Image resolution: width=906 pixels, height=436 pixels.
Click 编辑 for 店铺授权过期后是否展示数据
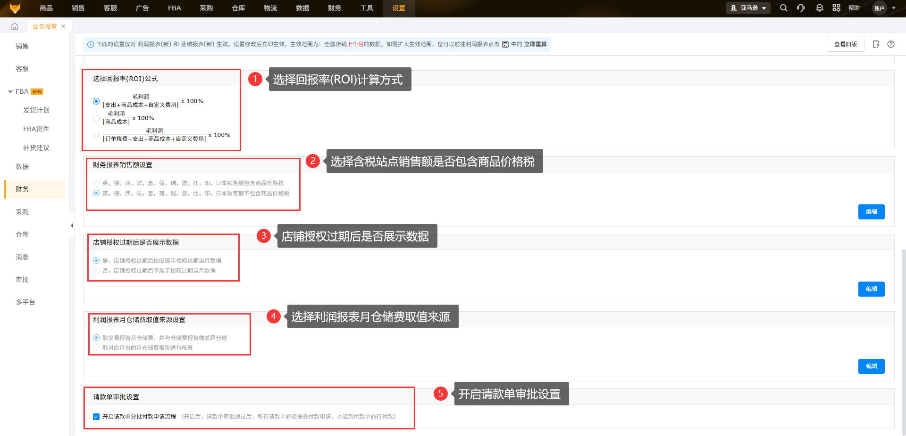pos(872,289)
